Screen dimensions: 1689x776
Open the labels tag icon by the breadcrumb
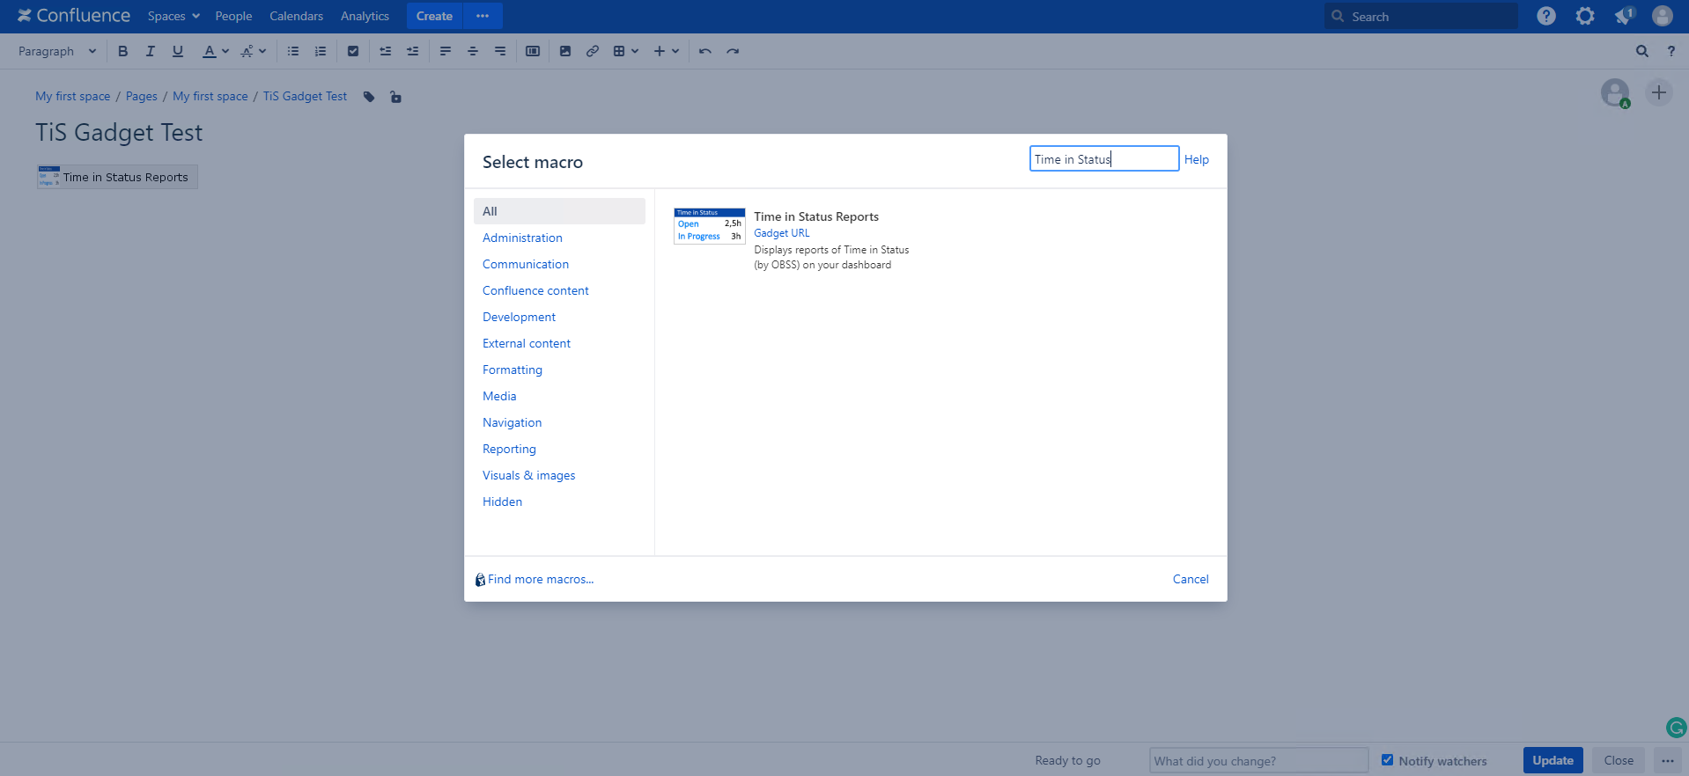[x=369, y=97]
